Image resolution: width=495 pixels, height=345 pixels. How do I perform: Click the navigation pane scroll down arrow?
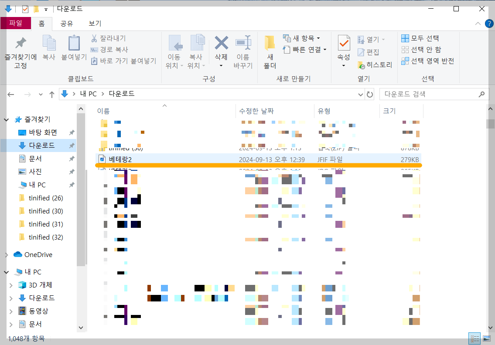(81, 328)
